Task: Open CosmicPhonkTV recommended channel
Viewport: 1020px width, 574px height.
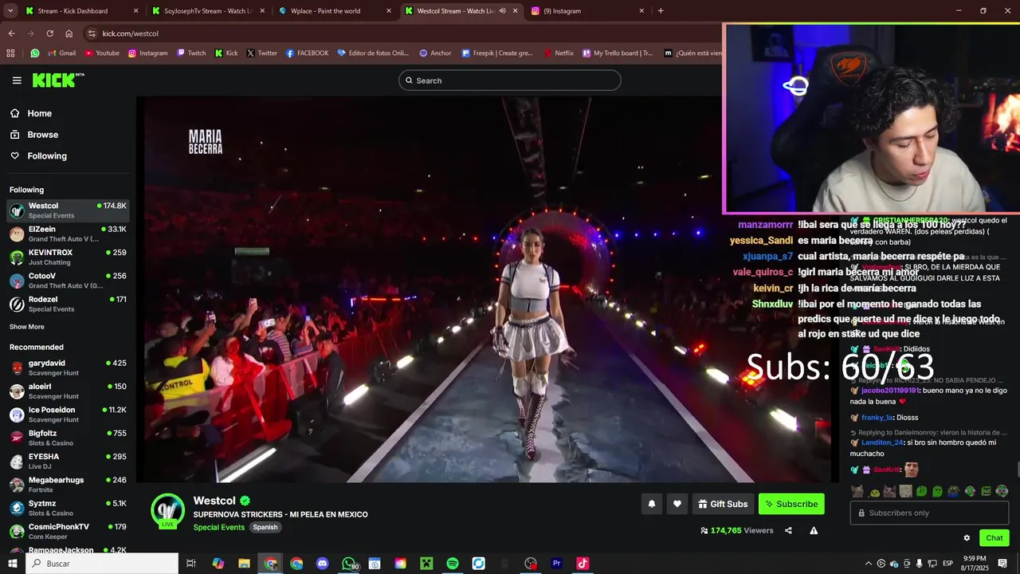Action: 68,531
